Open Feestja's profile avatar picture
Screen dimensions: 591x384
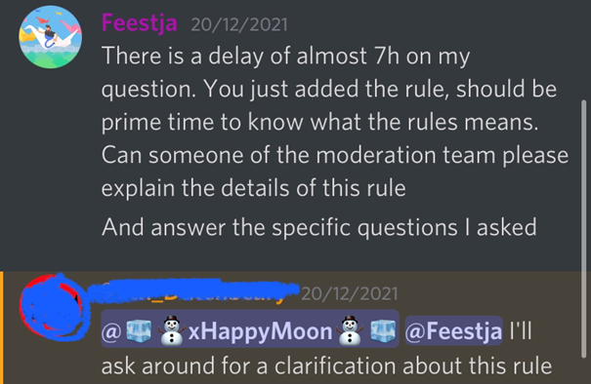point(50,37)
